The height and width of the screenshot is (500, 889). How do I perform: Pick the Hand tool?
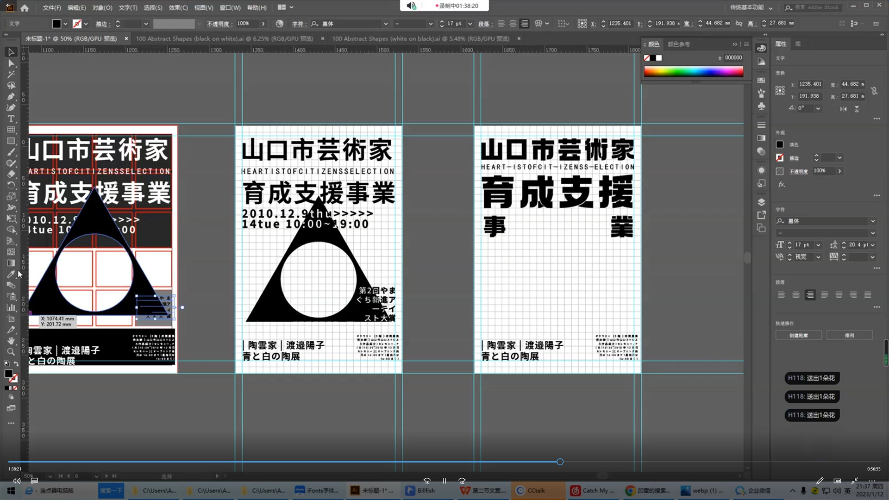tap(11, 341)
